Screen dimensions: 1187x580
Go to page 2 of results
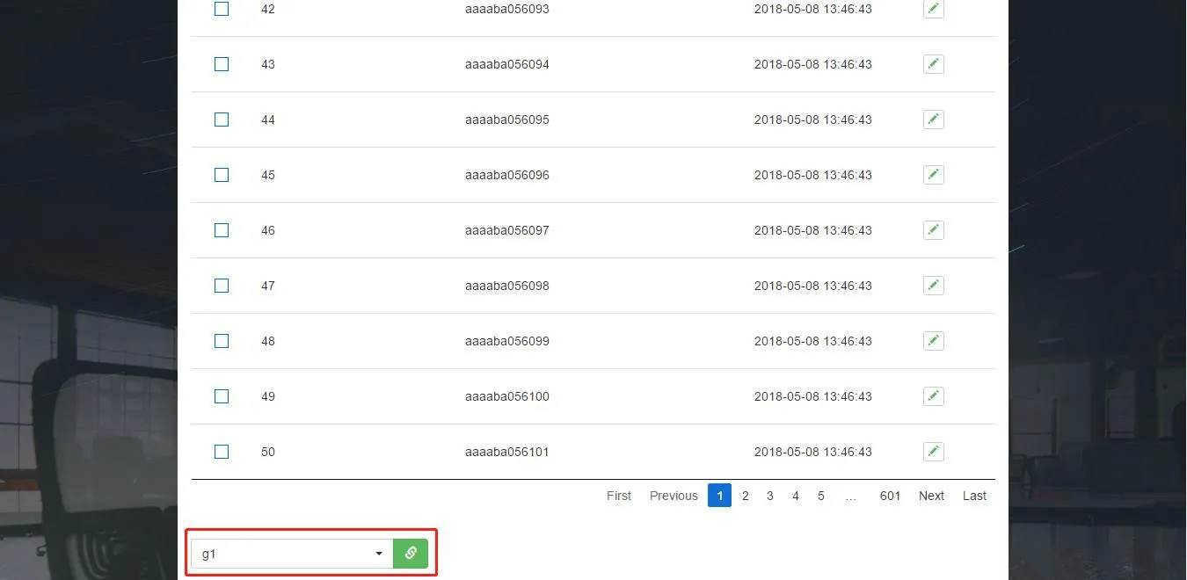[x=745, y=496]
